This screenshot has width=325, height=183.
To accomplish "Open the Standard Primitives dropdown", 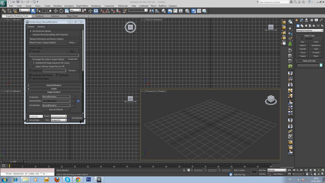I will (310, 31).
